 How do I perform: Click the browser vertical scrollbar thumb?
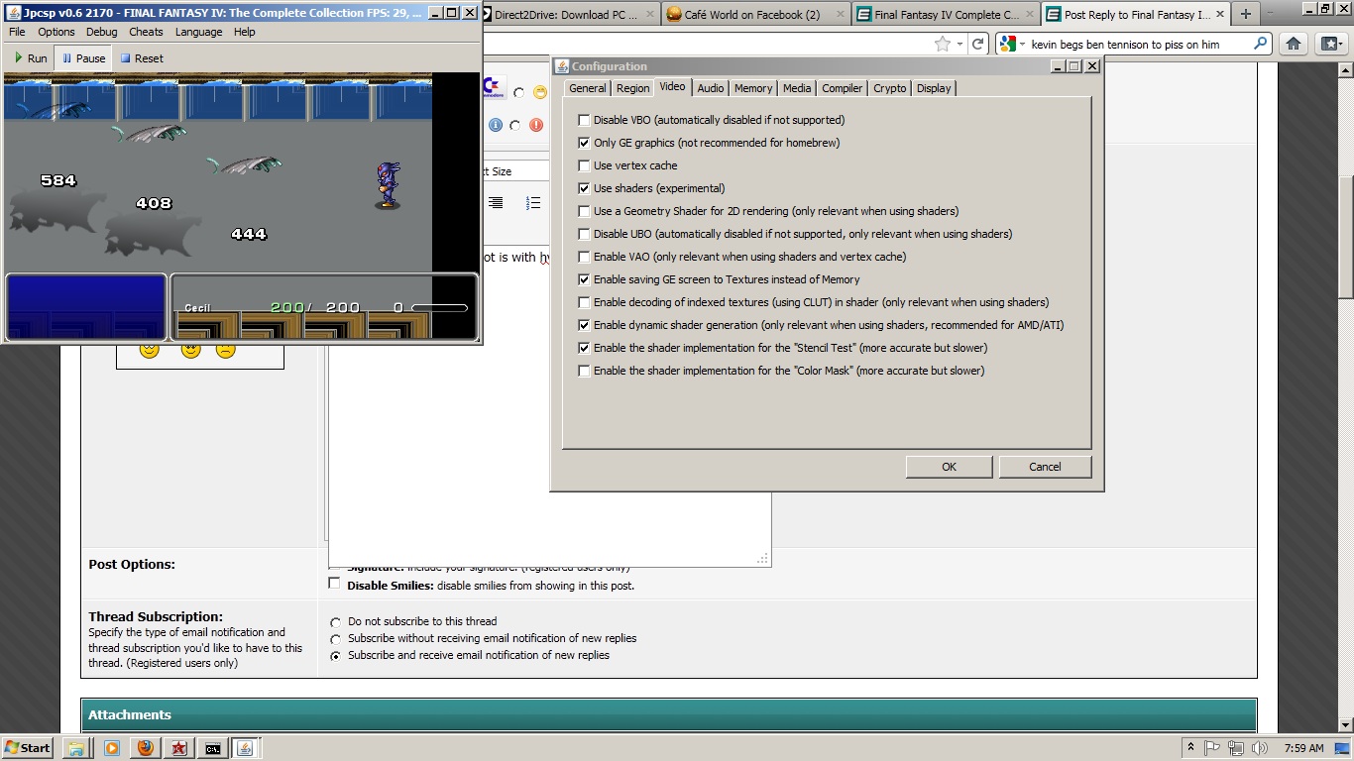click(1345, 236)
